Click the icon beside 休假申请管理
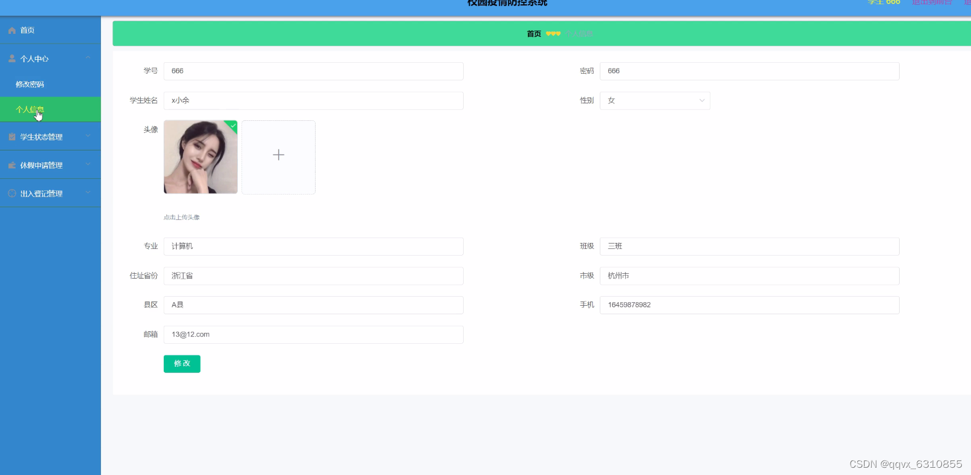This screenshot has width=971, height=475. coord(12,166)
